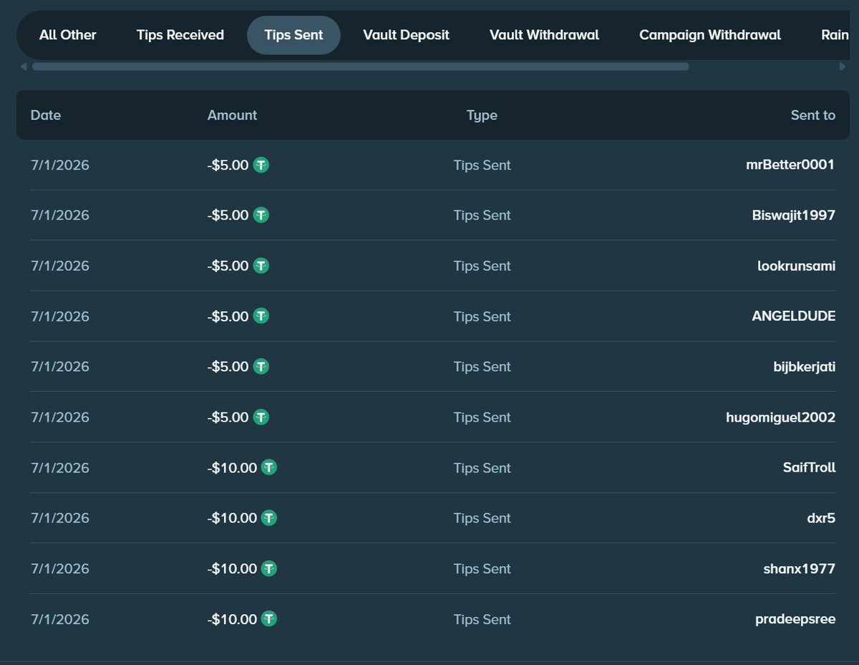Click the Tether icon in the ANGELDUDE row
Screen dimensions: 859x665
261,316
